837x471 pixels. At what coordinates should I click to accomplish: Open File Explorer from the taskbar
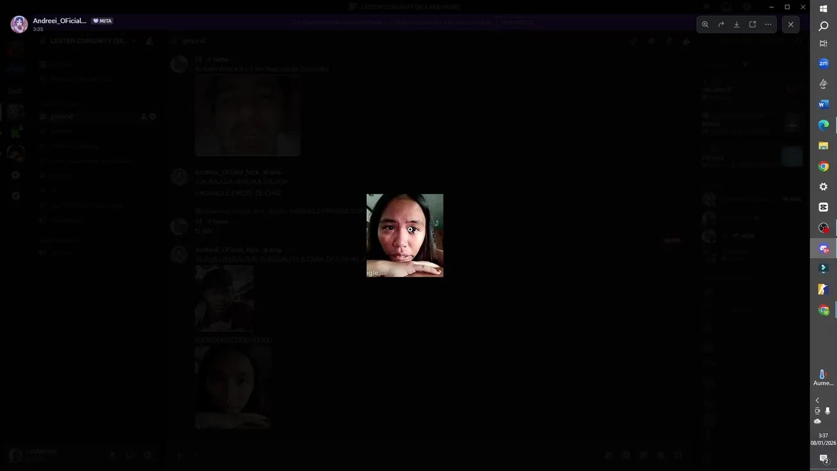click(823, 145)
